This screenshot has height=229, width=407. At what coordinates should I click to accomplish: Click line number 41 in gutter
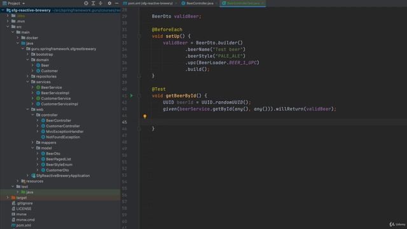[125, 96]
